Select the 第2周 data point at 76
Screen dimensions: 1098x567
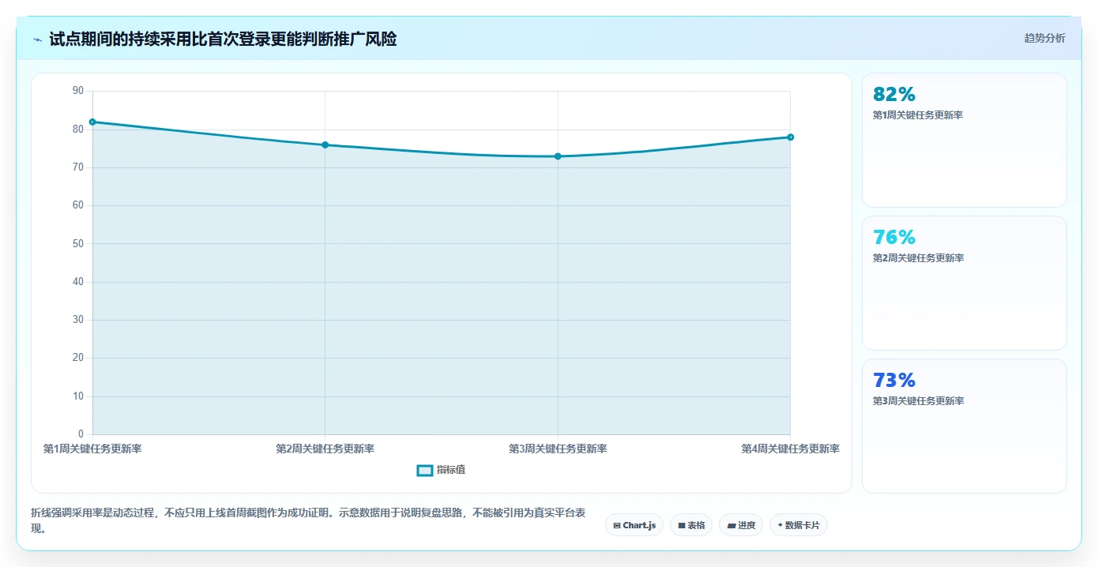[325, 145]
